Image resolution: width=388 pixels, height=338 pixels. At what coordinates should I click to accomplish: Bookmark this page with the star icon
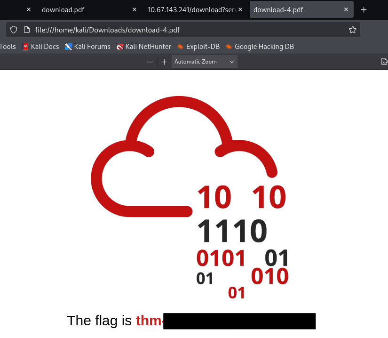[352, 30]
